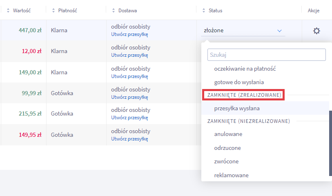Click 'Utwórz przesyłkę' link for 12,00 zł order
The height and width of the screenshot is (196, 332).
129,55
